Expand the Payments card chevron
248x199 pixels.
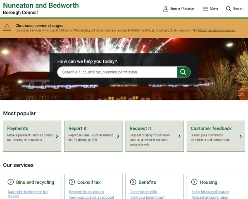point(57,136)
